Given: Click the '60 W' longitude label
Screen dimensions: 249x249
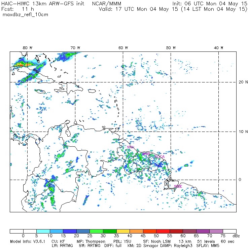Looking at the screenshot, I should coord(123,48).
